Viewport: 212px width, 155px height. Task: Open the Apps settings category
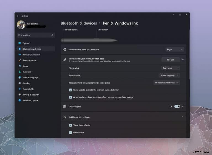click(36, 66)
